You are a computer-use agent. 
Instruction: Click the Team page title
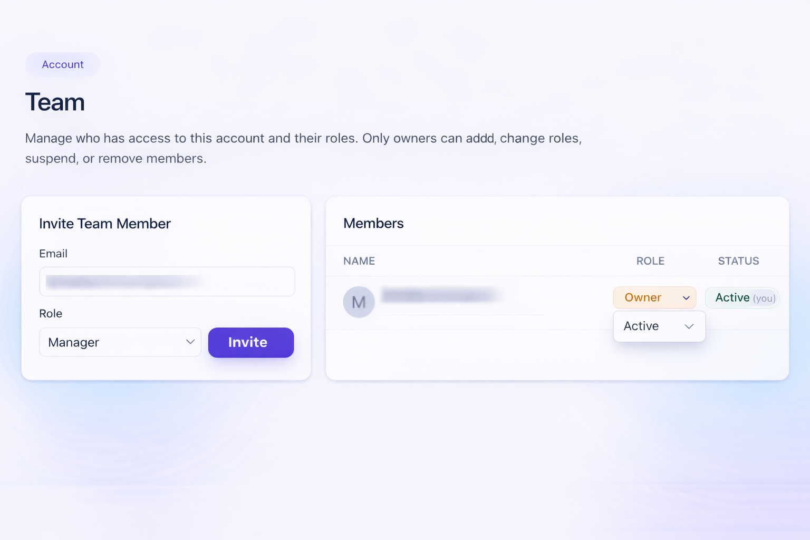click(x=55, y=102)
